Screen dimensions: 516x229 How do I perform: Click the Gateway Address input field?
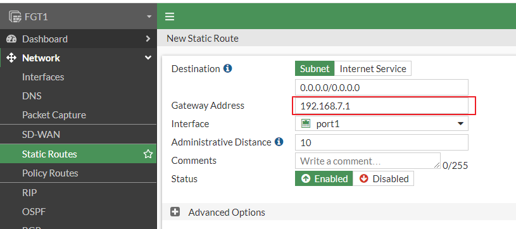pyautogui.click(x=382, y=106)
